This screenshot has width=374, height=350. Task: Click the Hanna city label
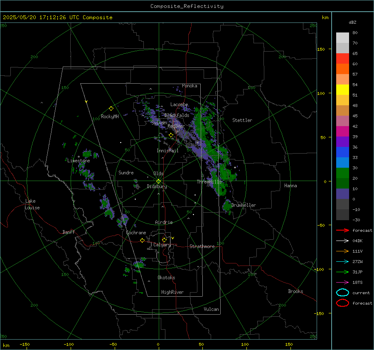pyautogui.click(x=290, y=186)
